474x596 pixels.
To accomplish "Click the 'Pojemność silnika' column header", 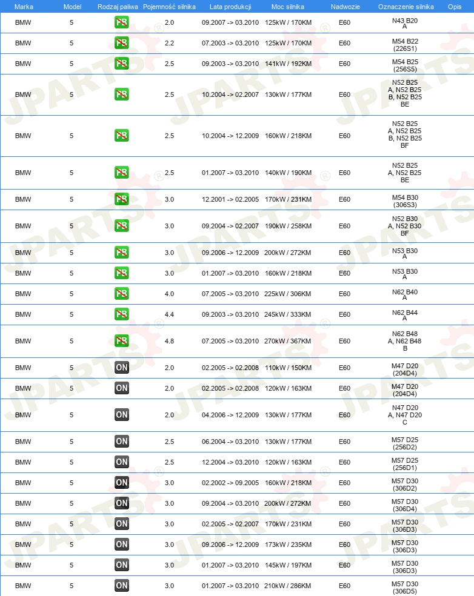I will (169, 7).
